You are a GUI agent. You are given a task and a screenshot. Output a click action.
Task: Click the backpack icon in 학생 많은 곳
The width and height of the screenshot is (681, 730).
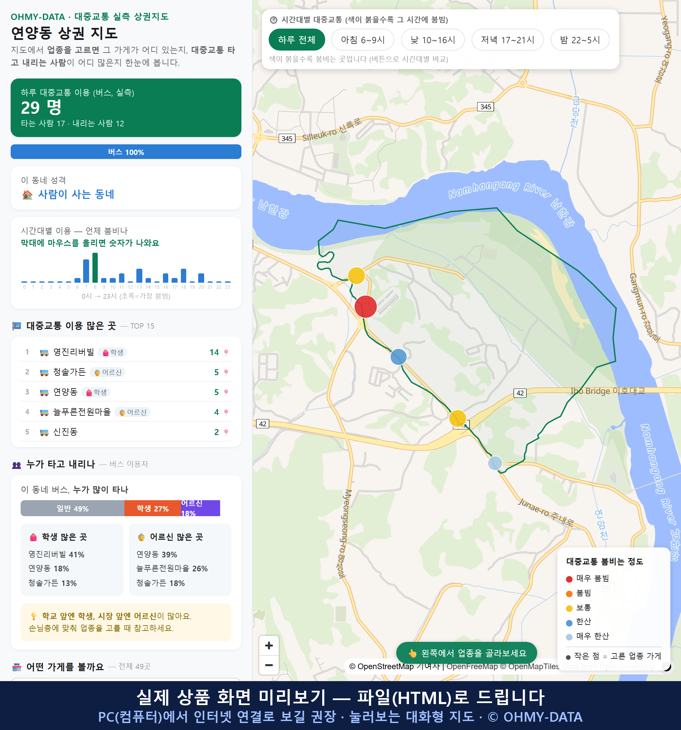pyautogui.click(x=33, y=537)
